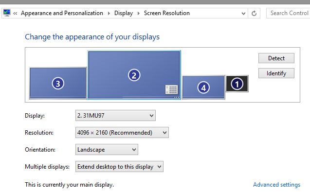This screenshot has width=310, height=192.
Task: Click the Detect button
Action: (276, 58)
